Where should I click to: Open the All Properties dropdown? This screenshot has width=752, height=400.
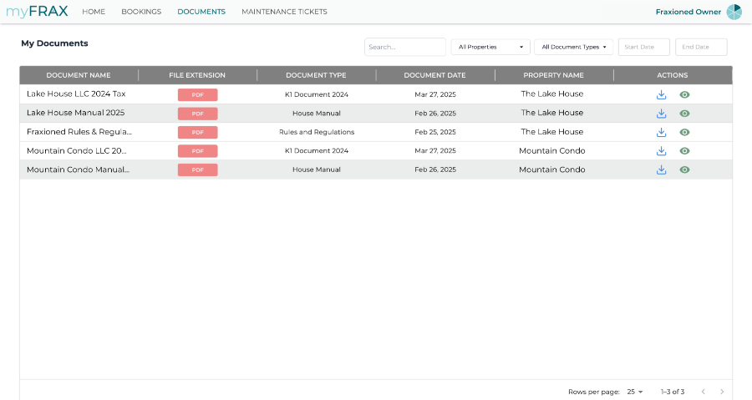pos(490,47)
